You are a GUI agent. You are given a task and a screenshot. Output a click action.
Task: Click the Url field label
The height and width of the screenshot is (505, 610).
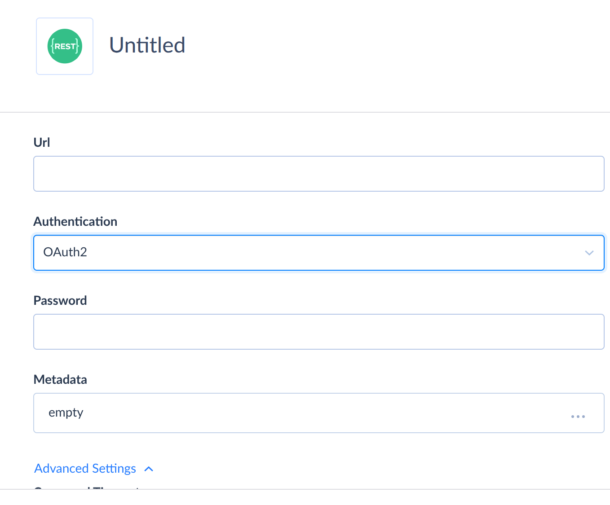pos(42,142)
